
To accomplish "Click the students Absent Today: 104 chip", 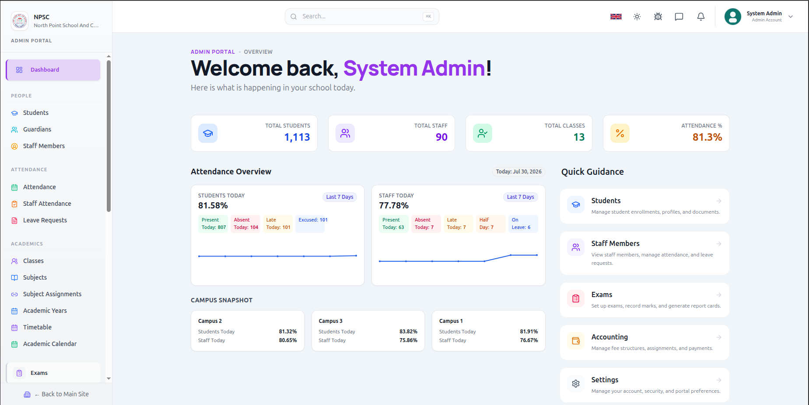I will click(246, 224).
